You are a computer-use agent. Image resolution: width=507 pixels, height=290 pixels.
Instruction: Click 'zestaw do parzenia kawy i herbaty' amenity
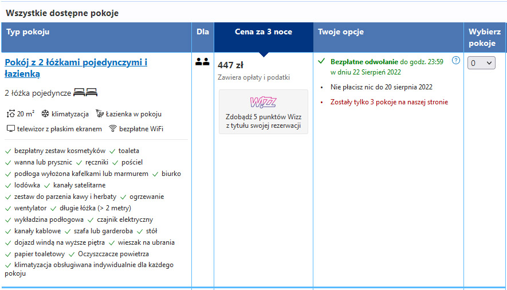point(65,197)
